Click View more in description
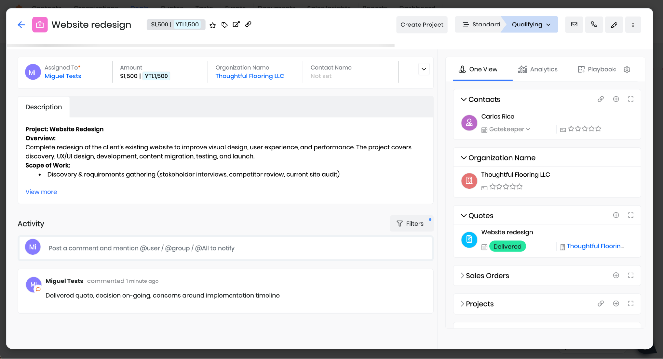Image resolution: width=663 pixels, height=359 pixels. [41, 192]
